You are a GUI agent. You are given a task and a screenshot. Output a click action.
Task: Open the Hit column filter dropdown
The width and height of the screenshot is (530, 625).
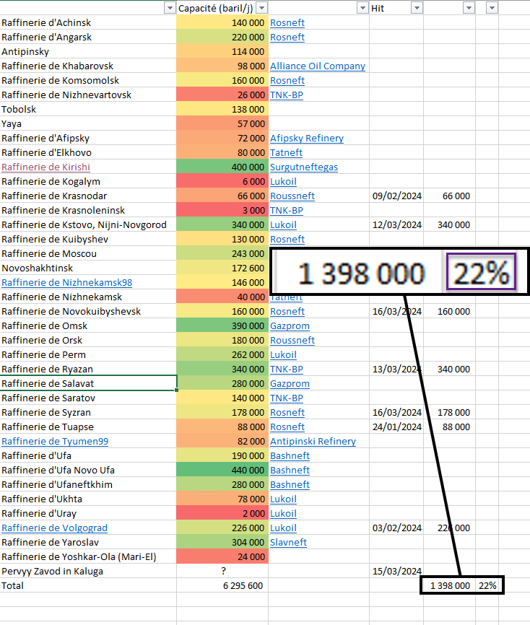[416, 7]
